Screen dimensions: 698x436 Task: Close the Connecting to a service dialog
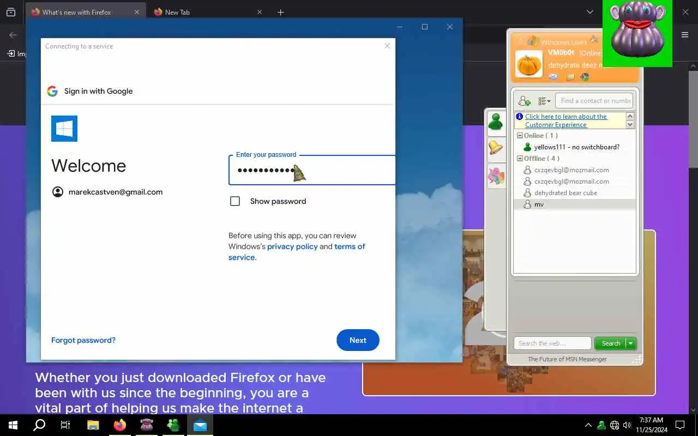pyautogui.click(x=387, y=46)
